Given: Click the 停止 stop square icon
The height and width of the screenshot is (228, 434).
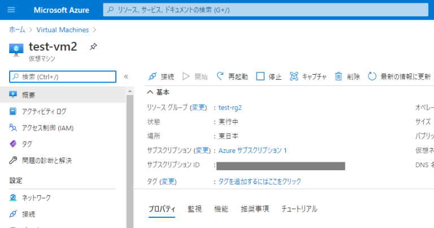Looking at the screenshot, I should tap(260, 76).
